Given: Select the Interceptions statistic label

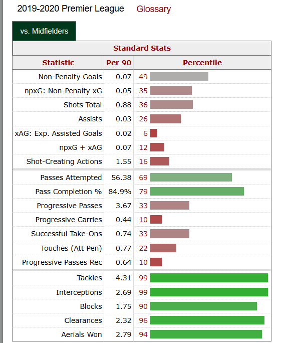Looking at the screenshot, I should [x=79, y=292].
